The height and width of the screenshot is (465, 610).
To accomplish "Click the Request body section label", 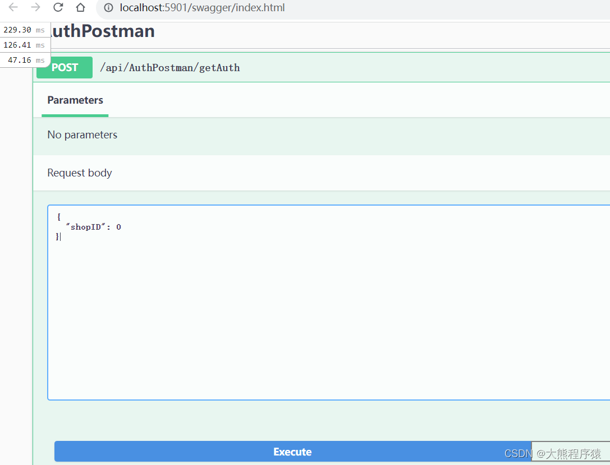I will 79,173.
